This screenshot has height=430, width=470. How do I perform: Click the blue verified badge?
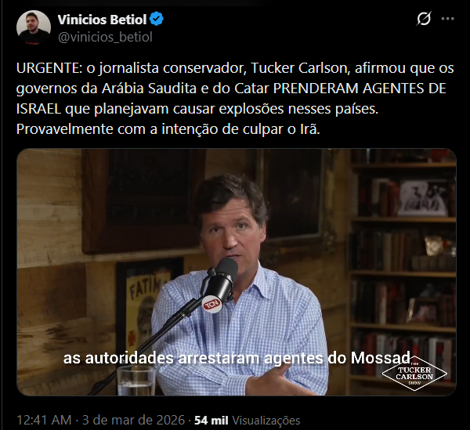(x=157, y=19)
